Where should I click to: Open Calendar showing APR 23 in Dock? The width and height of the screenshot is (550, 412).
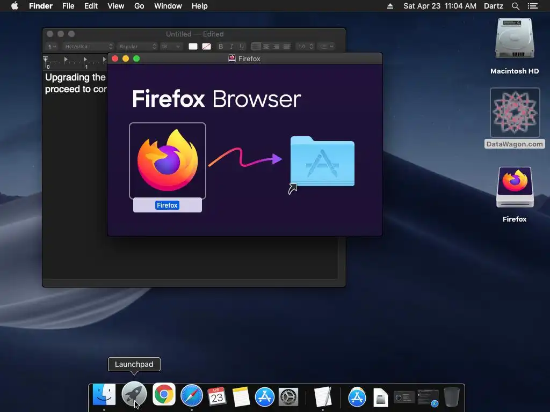(217, 396)
